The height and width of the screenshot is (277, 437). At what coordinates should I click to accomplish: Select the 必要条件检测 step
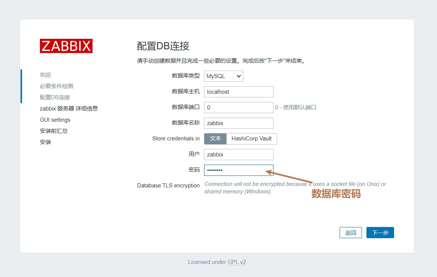pos(56,86)
